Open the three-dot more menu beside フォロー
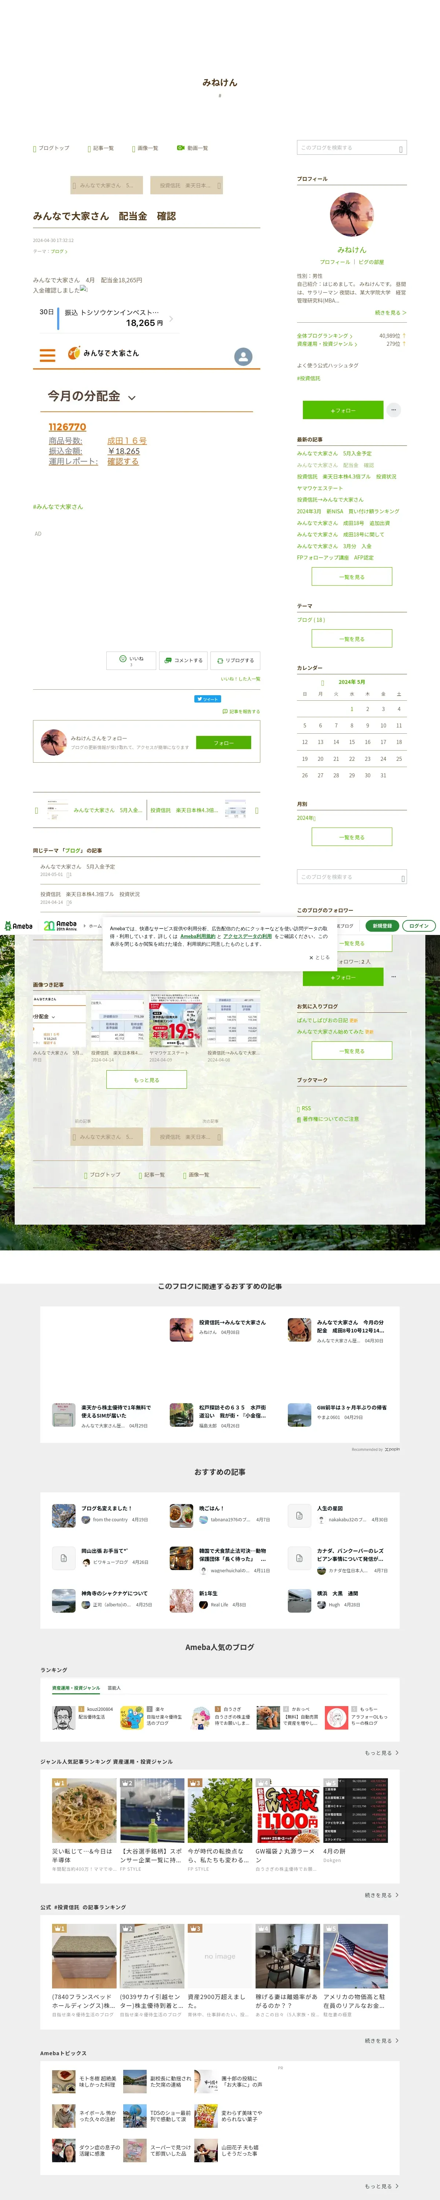 click(394, 410)
